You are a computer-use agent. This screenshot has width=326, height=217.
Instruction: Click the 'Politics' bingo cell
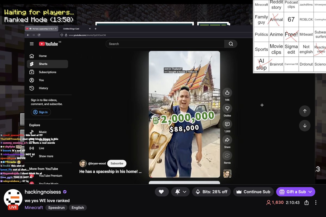click(261, 34)
